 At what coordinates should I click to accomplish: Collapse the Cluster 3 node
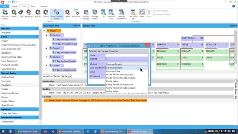[x=46, y=48]
